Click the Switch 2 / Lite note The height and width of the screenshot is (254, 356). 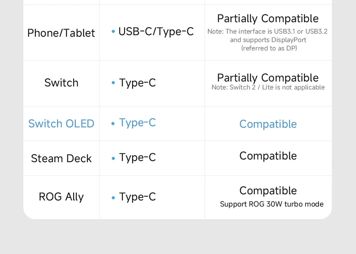(268, 88)
